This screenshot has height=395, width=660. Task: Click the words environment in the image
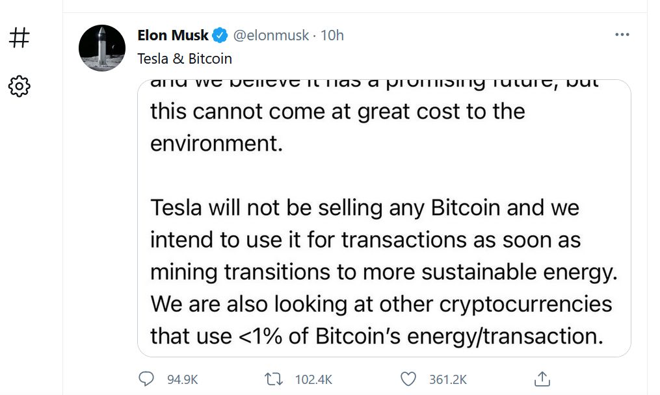coord(217,144)
